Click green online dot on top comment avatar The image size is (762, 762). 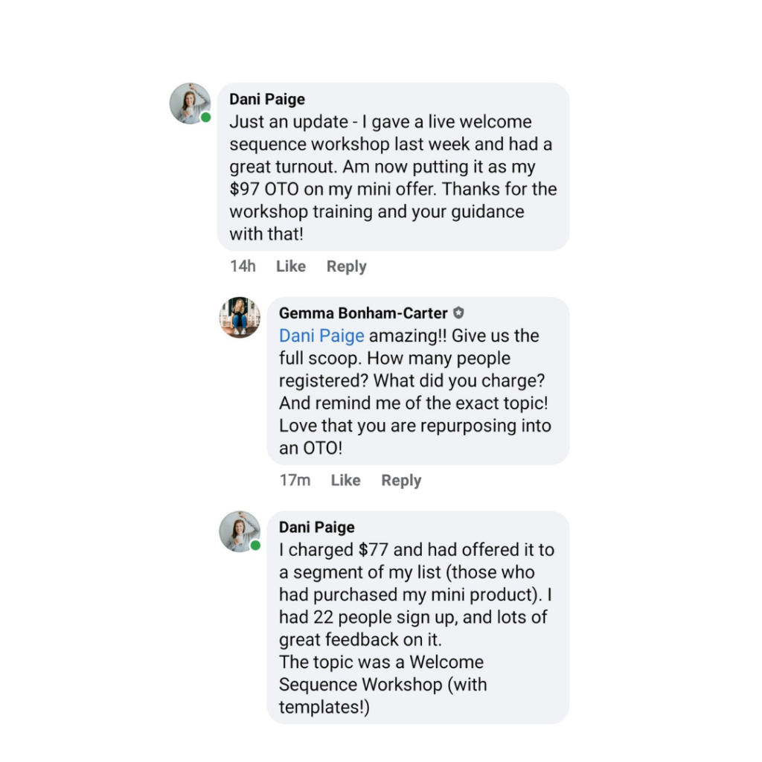pyautogui.click(x=206, y=117)
